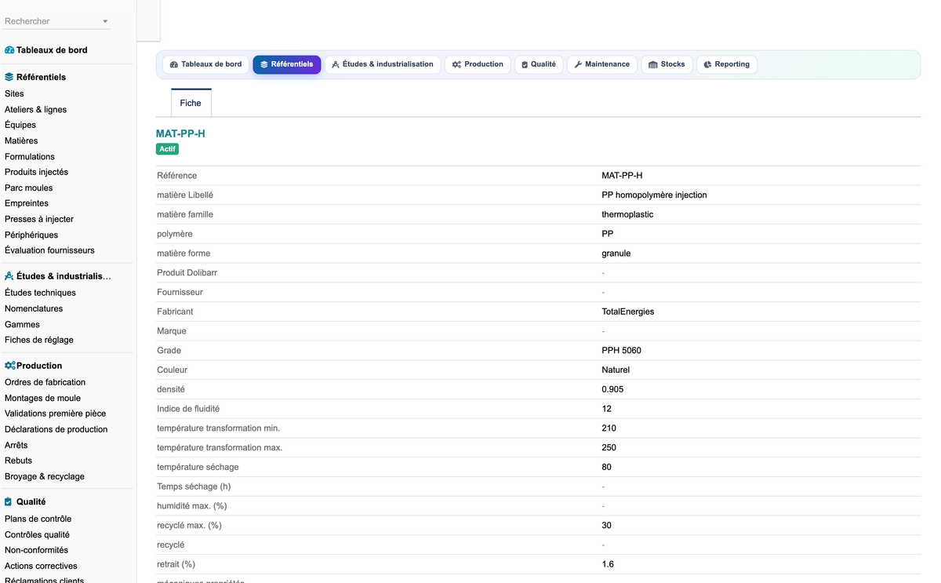Click the clipboard icon beside sidebar Qualité
Image resolution: width=941 pixels, height=583 pixels.
point(9,501)
